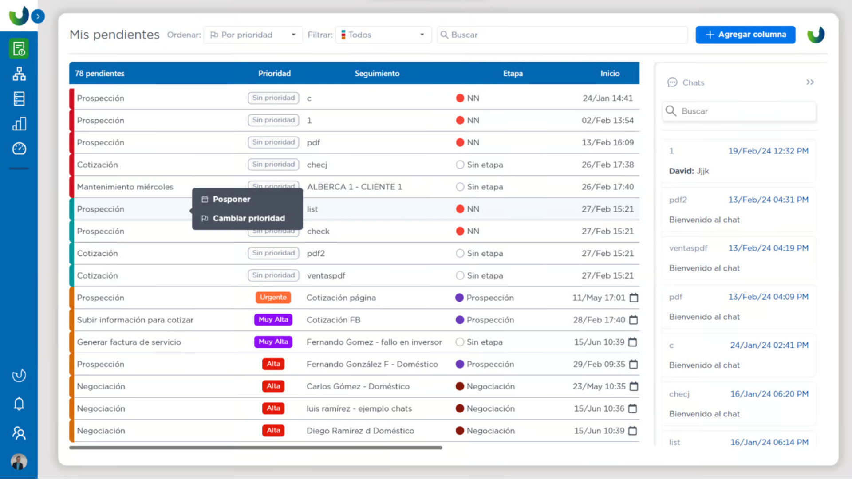Image resolution: width=852 pixels, height=479 pixels.
Task: Click Sin etapa circle in pdf2 row
Action: point(460,253)
